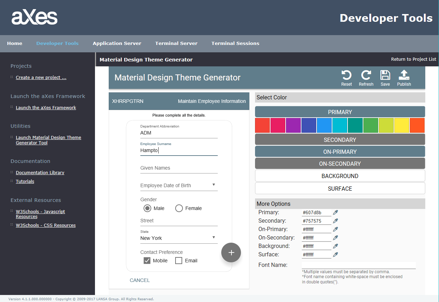The width and height of the screenshot is (439, 302).
Task: Pick the Background color with its eyedropper
Action: point(336,246)
